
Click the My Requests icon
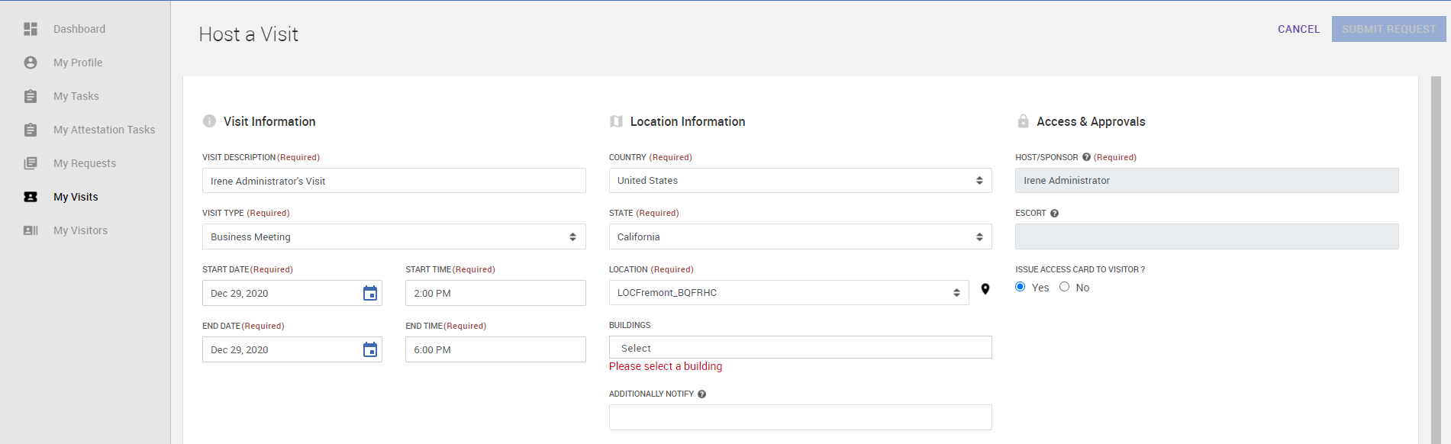tap(31, 163)
